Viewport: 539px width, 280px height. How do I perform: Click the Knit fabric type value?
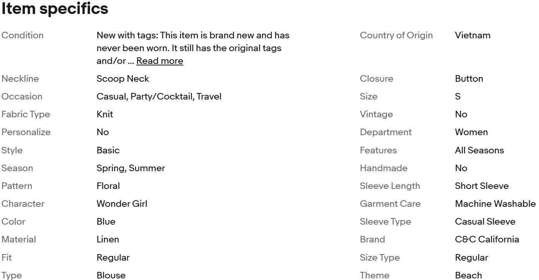pyautogui.click(x=105, y=114)
